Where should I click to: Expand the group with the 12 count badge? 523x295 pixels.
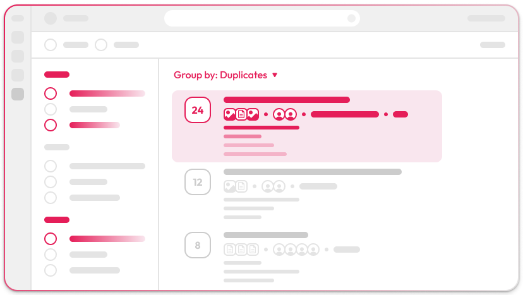coord(197,182)
